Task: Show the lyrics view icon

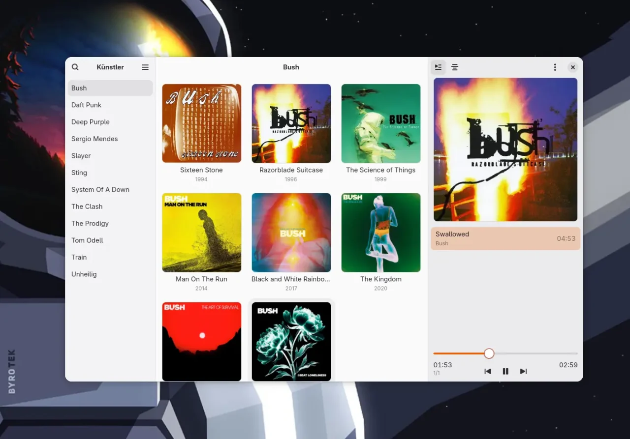Action: [x=455, y=67]
